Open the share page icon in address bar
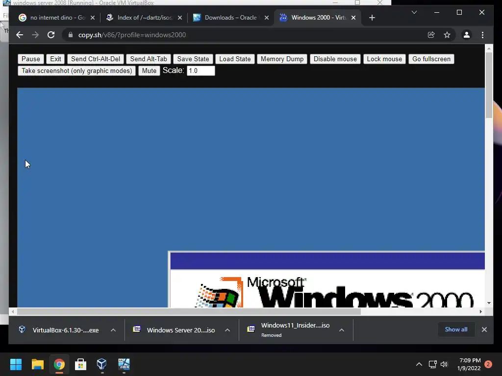The image size is (502, 376). (x=431, y=35)
